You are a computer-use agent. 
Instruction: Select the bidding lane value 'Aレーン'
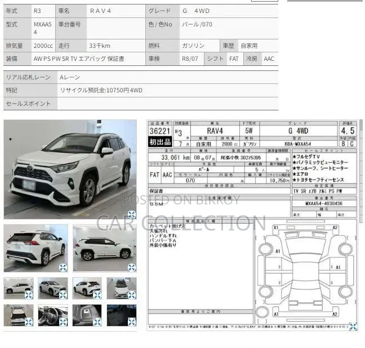pyautogui.click(x=70, y=77)
